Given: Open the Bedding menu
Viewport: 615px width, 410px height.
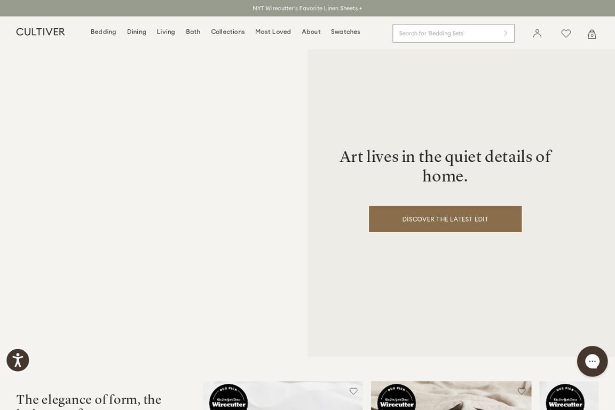Looking at the screenshot, I should coord(103,32).
